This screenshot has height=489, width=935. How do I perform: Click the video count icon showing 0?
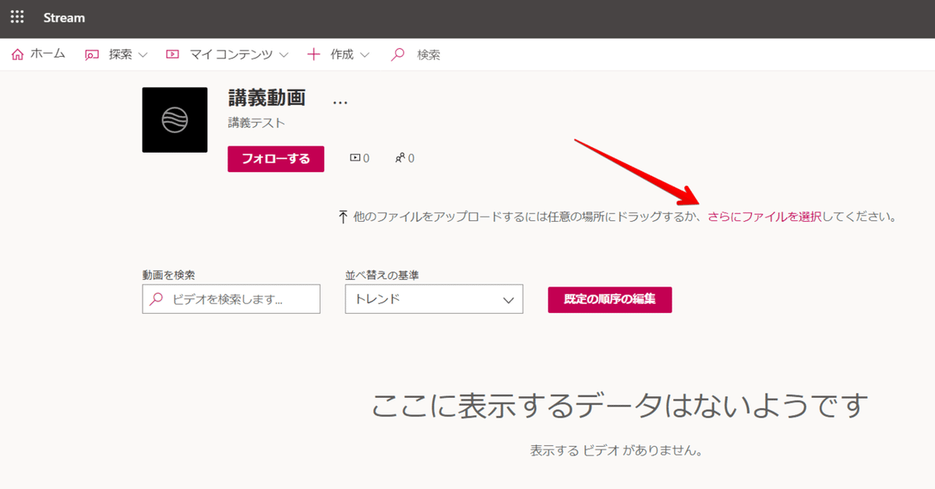(x=355, y=158)
